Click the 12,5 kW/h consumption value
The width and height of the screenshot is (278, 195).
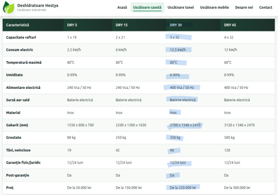178,50
